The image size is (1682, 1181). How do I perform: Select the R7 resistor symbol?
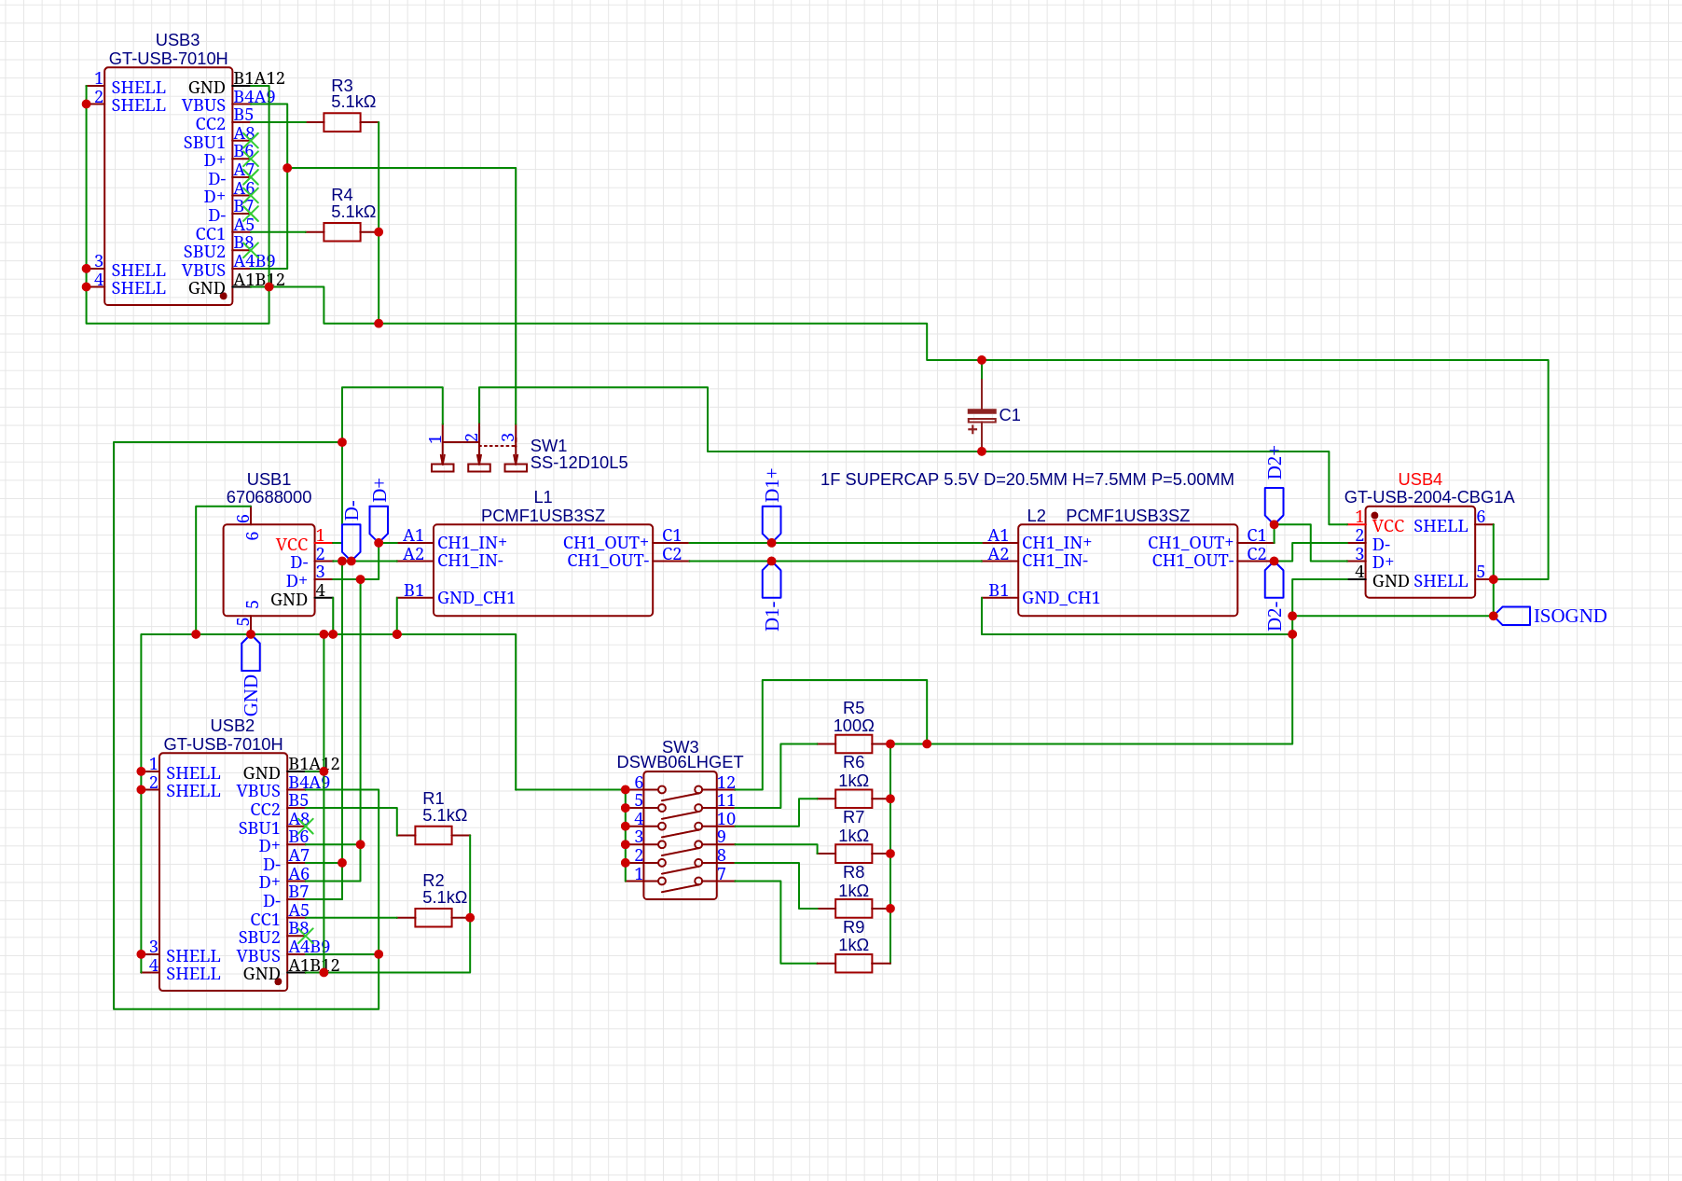853,854
